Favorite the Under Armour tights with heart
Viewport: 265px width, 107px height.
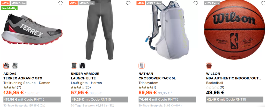click(128, 3)
